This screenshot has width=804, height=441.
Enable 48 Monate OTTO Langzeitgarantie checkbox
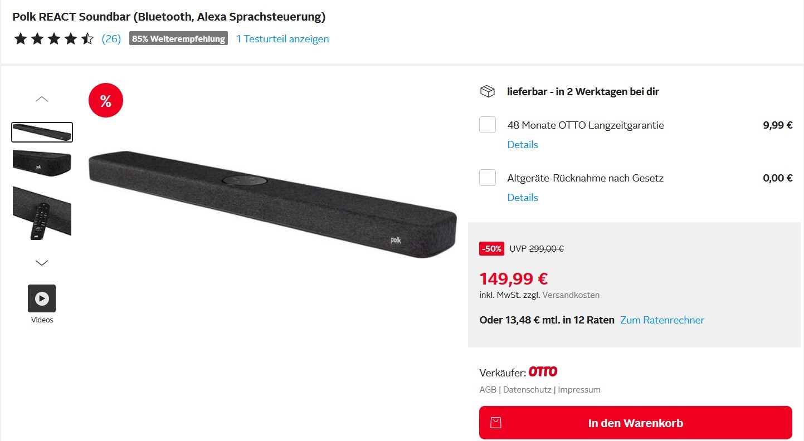pos(488,125)
